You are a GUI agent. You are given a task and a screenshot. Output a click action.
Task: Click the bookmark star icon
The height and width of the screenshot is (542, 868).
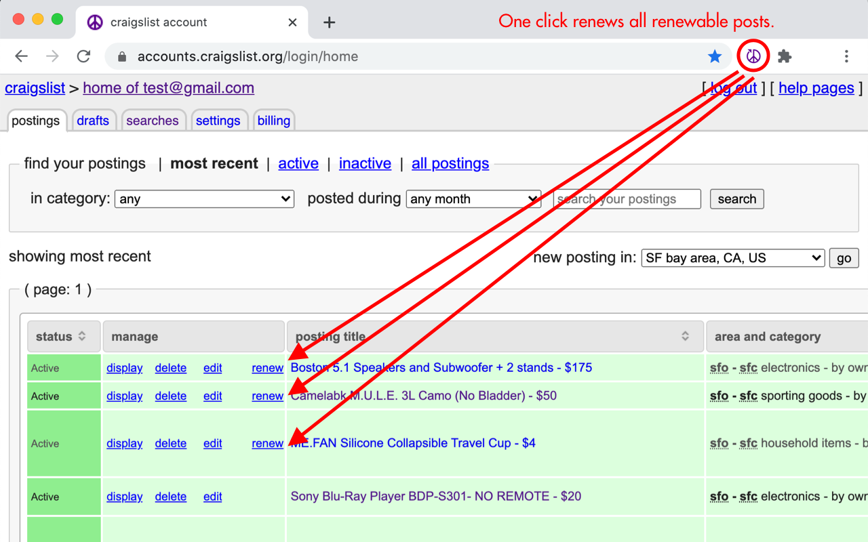click(x=715, y=56)
